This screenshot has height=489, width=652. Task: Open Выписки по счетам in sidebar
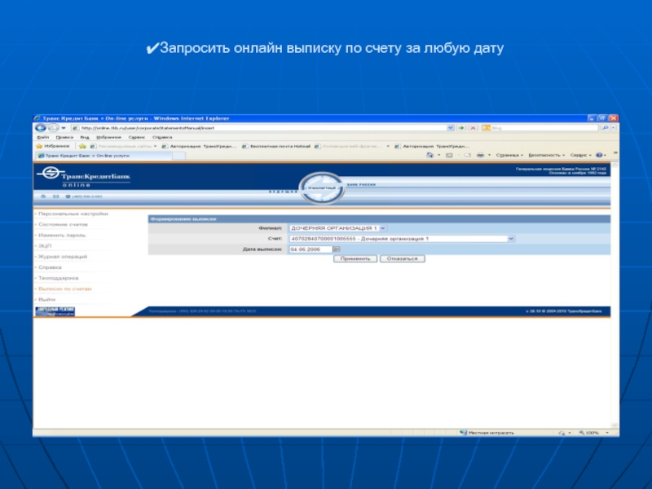tap(65, 289)
